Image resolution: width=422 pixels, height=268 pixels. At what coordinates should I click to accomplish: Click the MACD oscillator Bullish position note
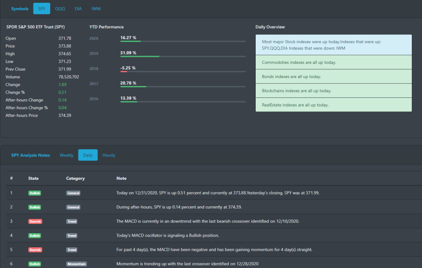pyautogui.click(x=168, y=235)
